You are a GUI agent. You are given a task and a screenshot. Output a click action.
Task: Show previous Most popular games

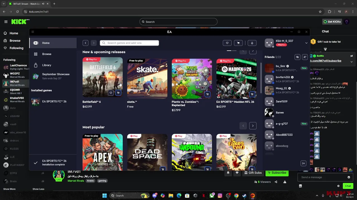click(243, 126)
